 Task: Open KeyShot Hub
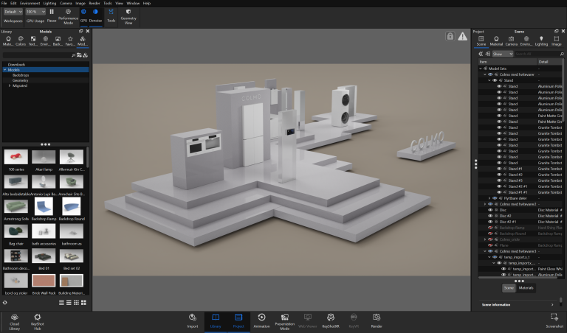click(37, 318)
